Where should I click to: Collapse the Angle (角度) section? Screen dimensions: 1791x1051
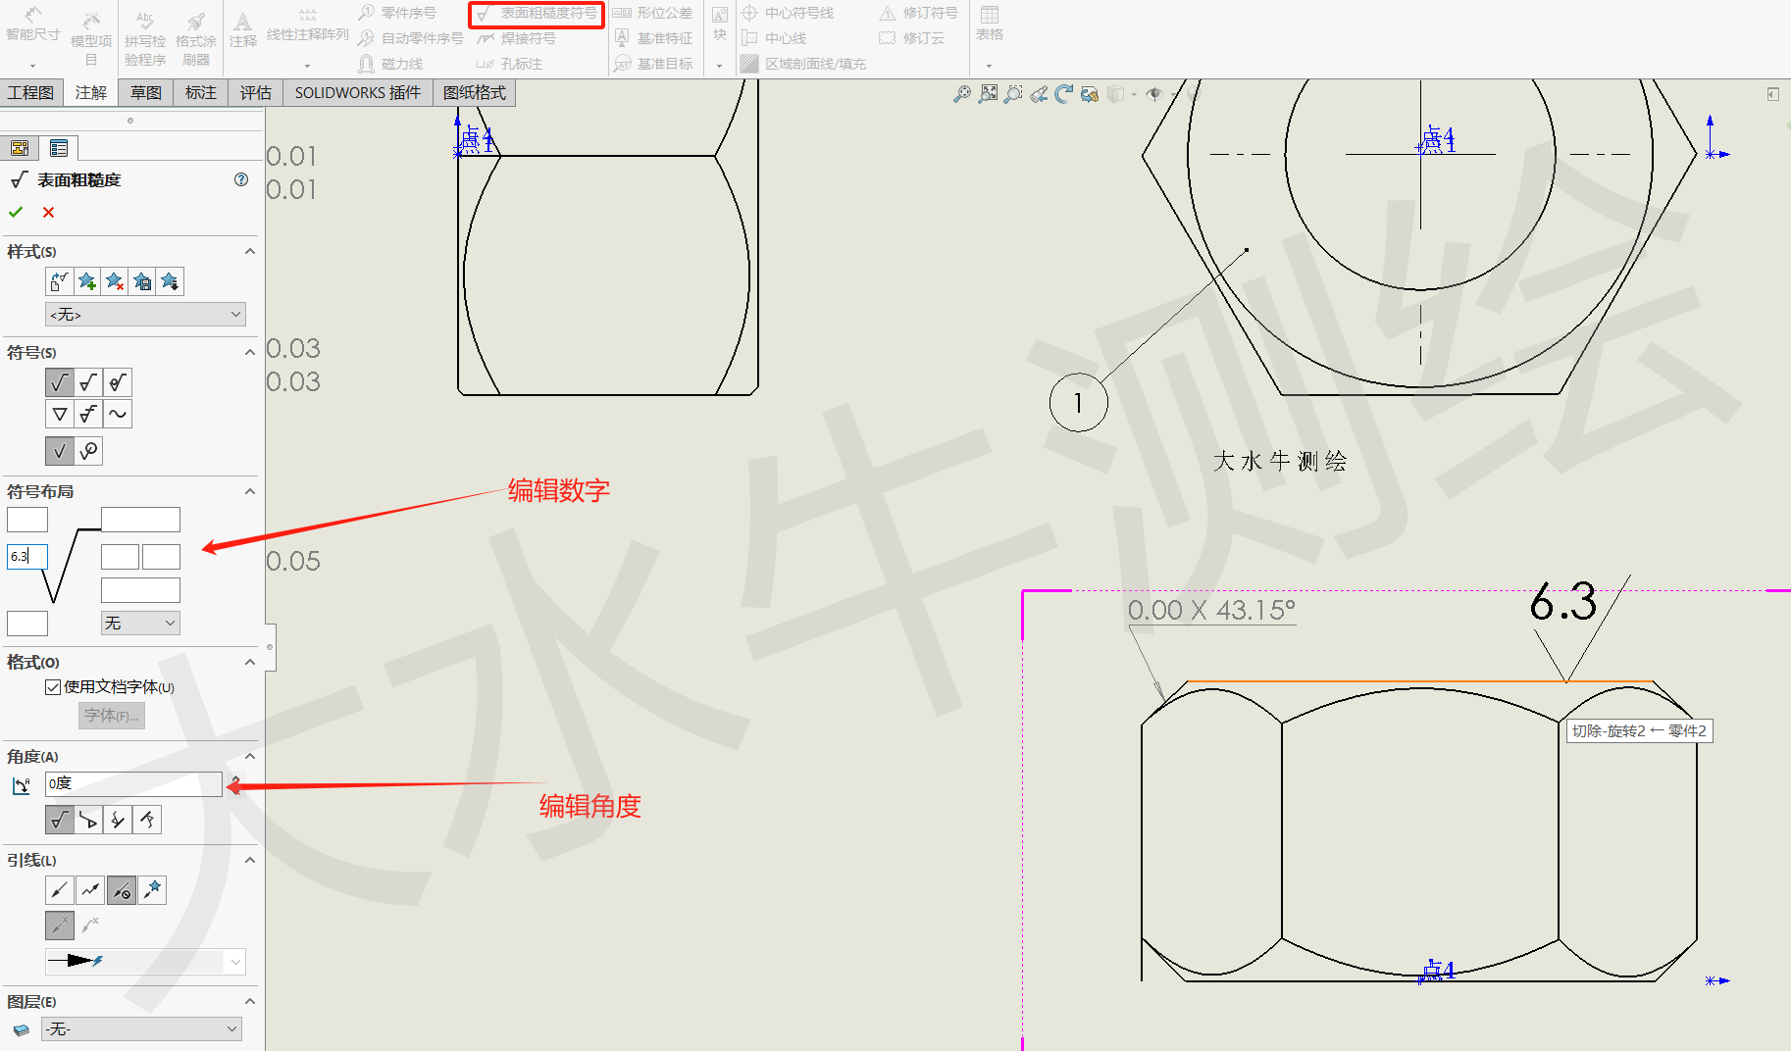(250, 756)
